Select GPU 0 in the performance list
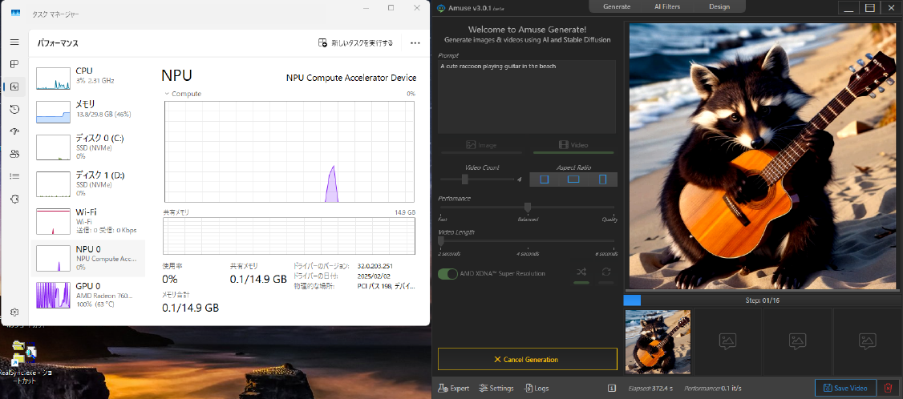Image resolution: width=903 pixels, height=399 pixels. (x=87, y=295)
